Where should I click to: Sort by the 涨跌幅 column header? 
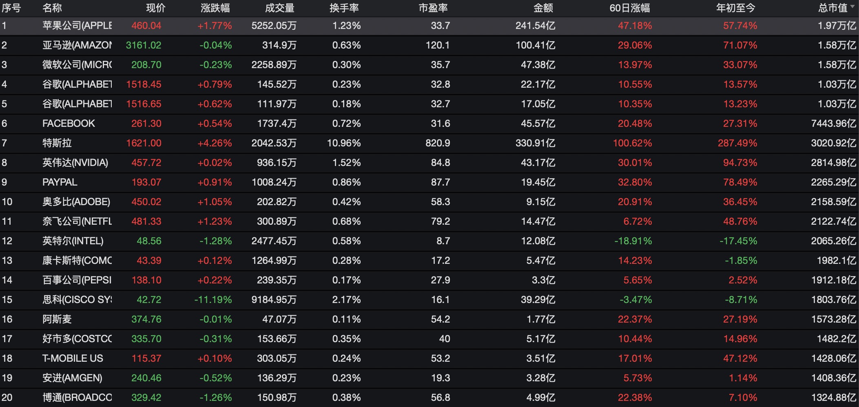pyautogui.click(x=215, y=8)
